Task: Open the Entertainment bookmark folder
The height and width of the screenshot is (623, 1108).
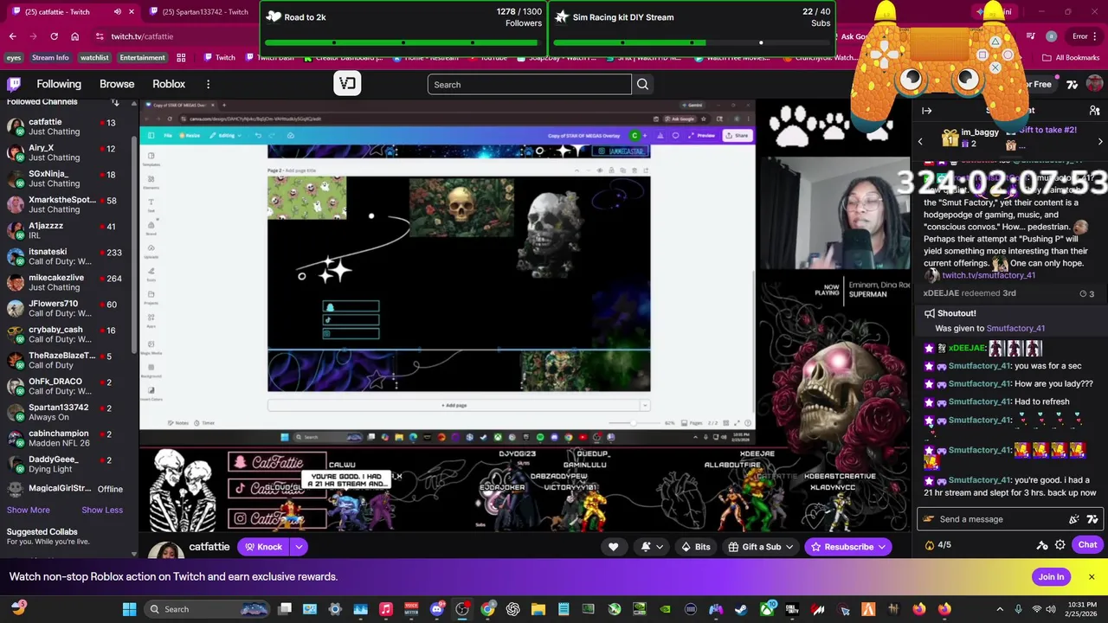Action: pos(142,58)
